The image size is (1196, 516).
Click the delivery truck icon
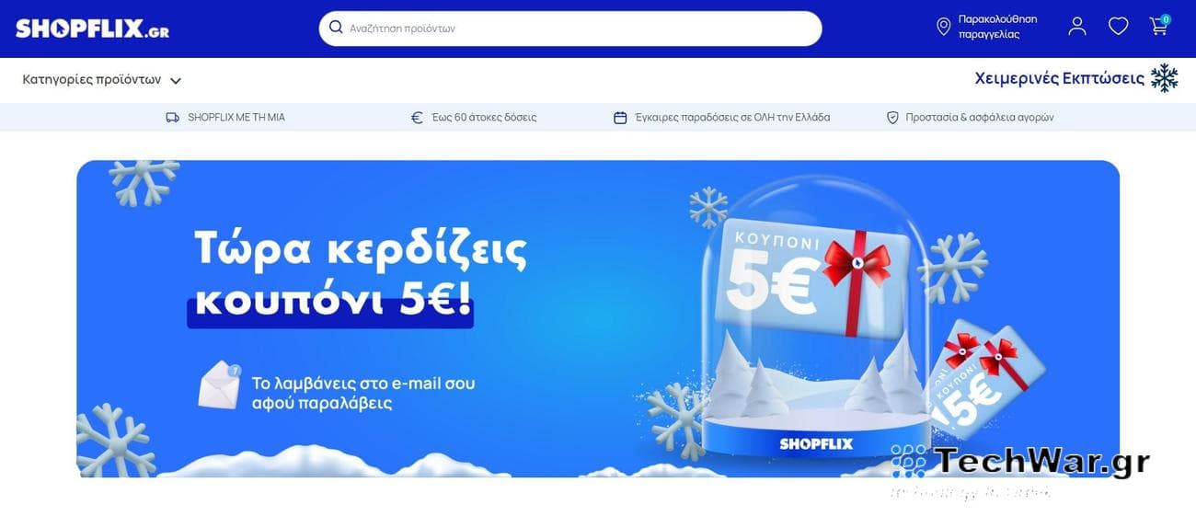click(x=172, y=118)
